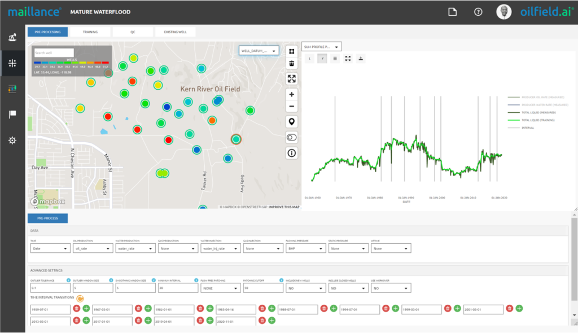Toggle Total Liquid (Training) legend series
Viewport: 578px width, 333px height.
531,120
